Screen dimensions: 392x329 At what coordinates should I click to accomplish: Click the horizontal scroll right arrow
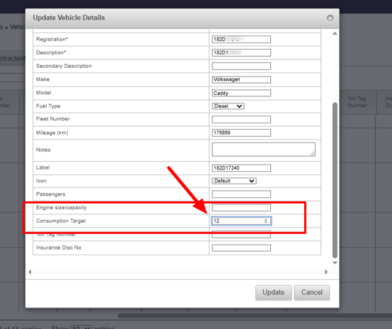point(326,272)
